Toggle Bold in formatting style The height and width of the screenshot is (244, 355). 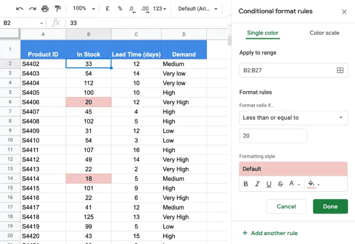pyautogui.click(x=246, y=184)
